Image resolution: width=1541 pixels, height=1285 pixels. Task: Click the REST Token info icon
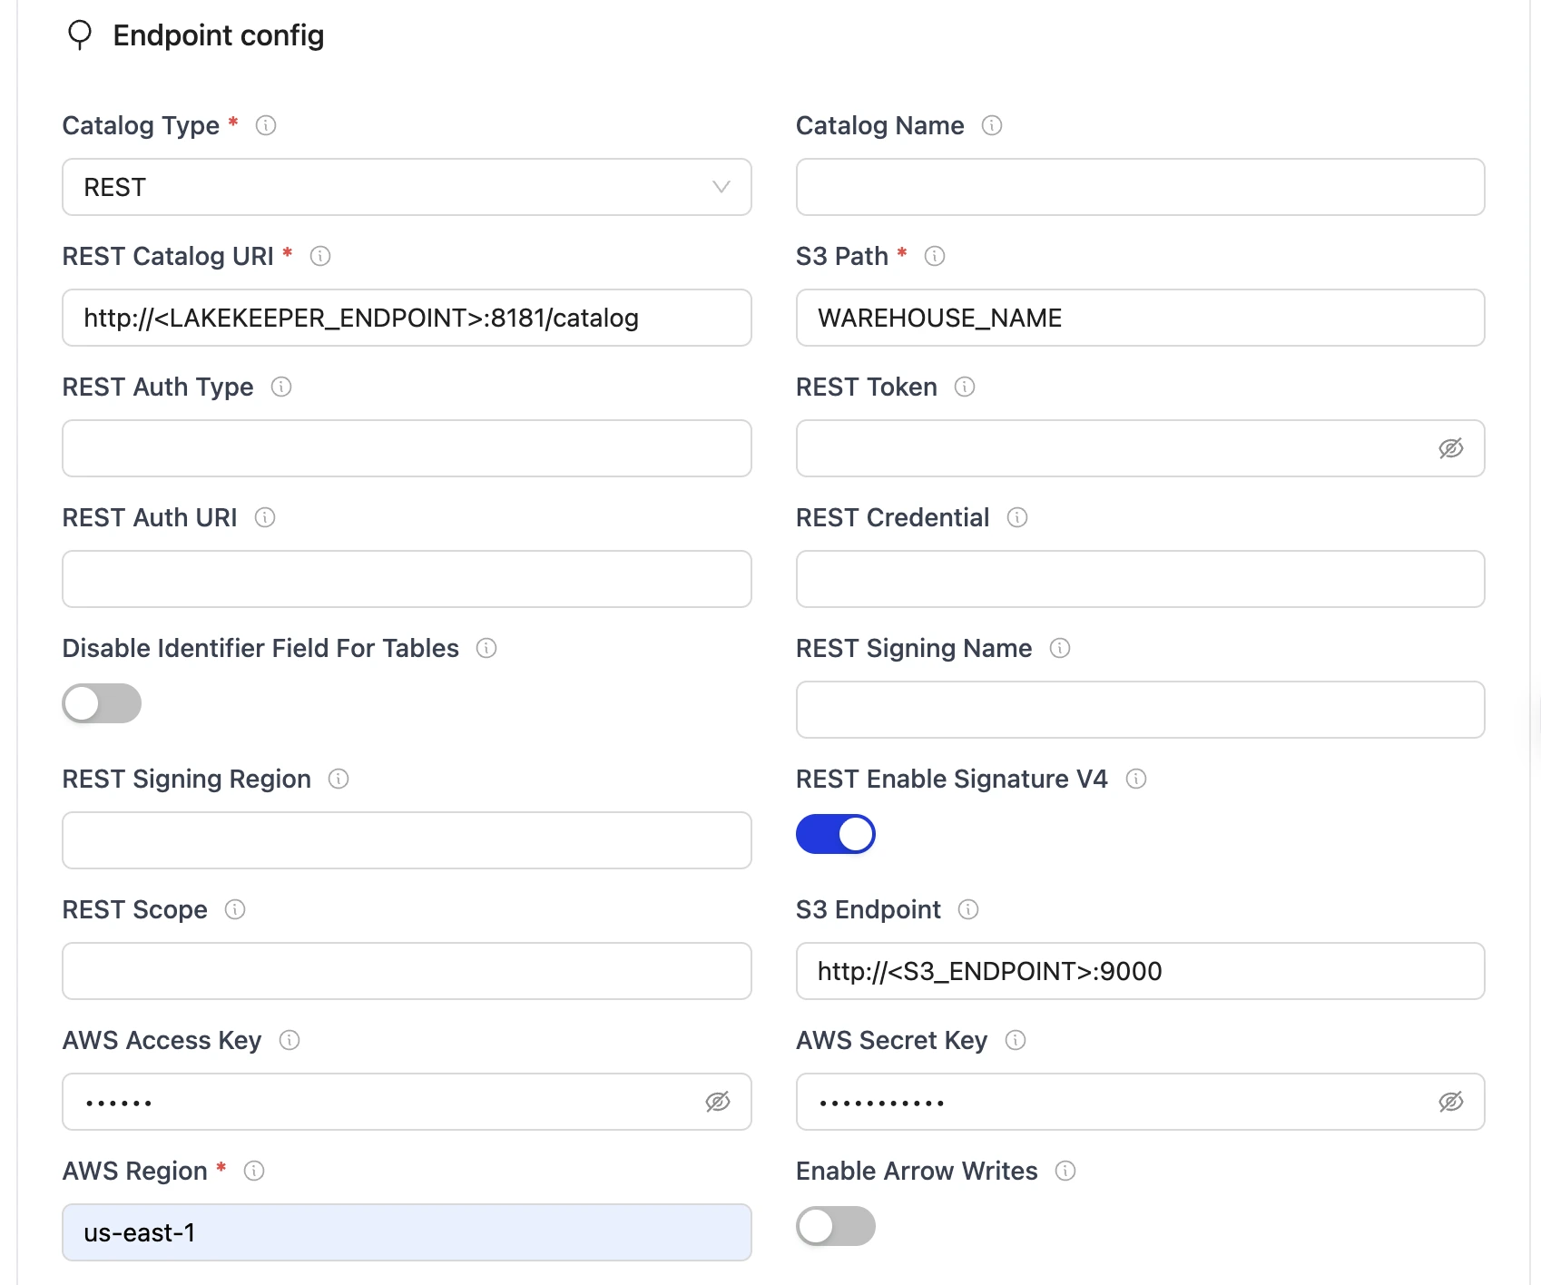point(965,387)
